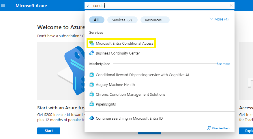Open Business Continuity Center service
Image resolution: width=253 pixels, height=139 pixels.
[118, 53]
